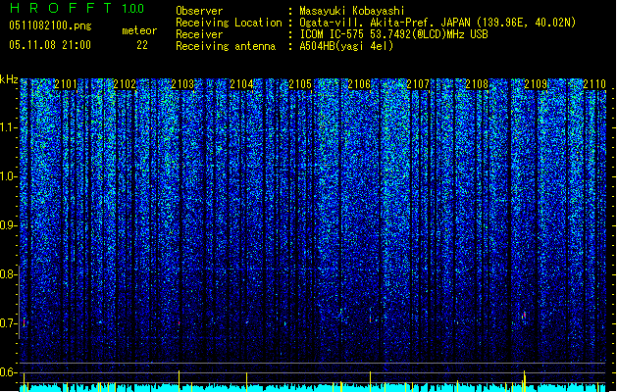Click the Receiving antenna label

pyautogui.click(x=226, y=46)
